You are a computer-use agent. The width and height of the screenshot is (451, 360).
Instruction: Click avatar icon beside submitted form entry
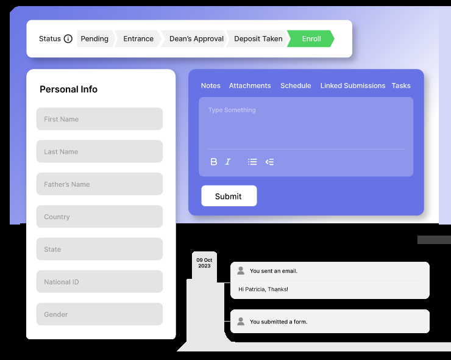click(241, 321)
